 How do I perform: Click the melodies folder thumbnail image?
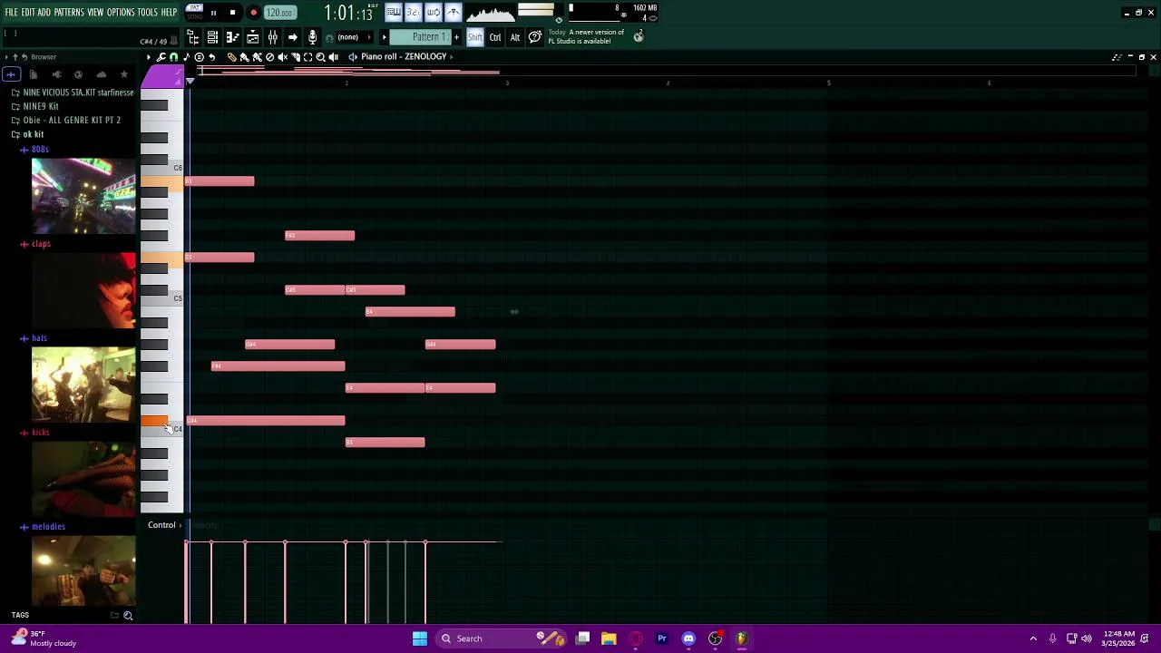tap(83, 571)
